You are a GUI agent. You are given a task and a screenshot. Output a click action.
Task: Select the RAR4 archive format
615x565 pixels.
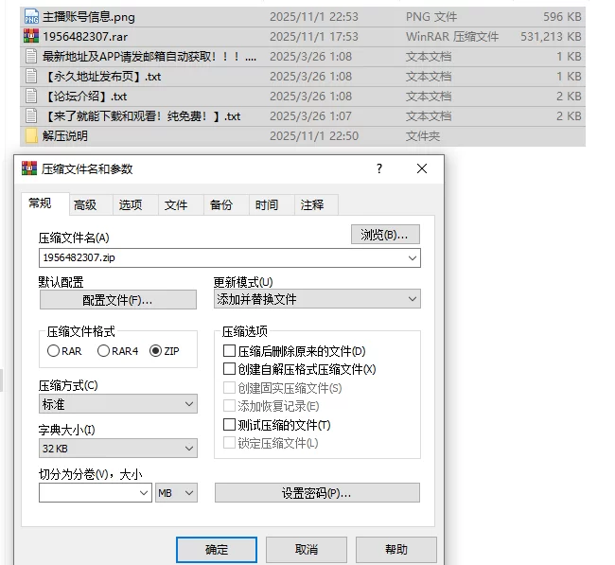pyautogui.click(x=103, y=350)
